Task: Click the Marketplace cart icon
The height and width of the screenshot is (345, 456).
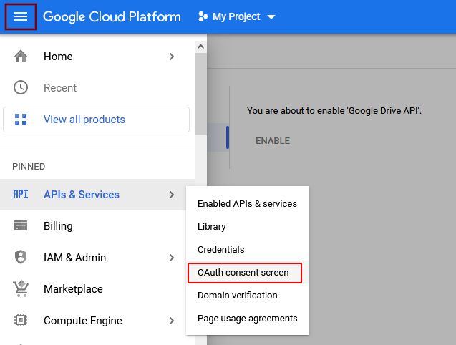Action: (x=21, y=288)
